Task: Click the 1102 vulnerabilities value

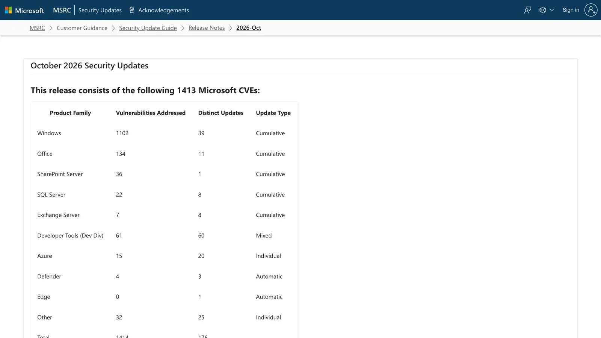Action: tap(122, 133)
